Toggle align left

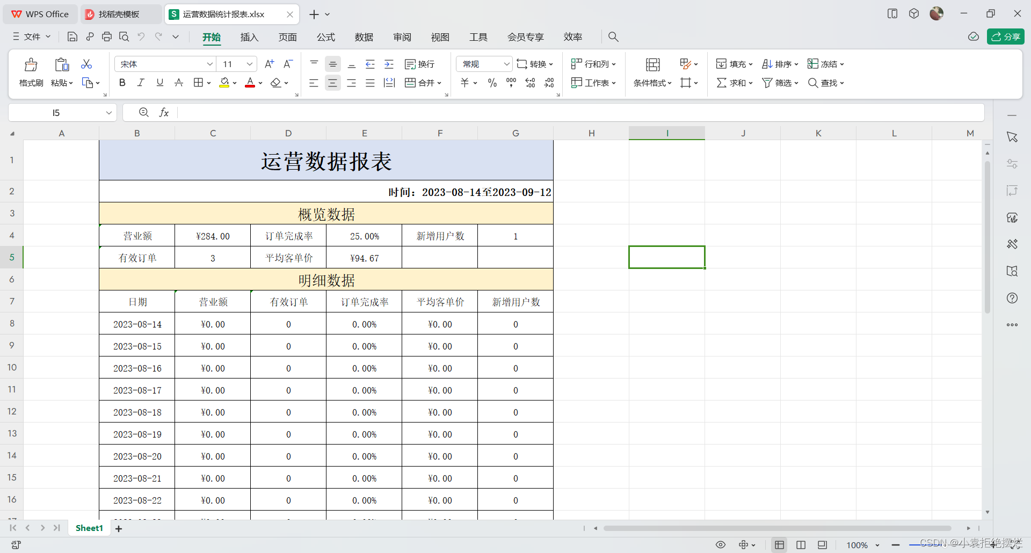point(314,83)
